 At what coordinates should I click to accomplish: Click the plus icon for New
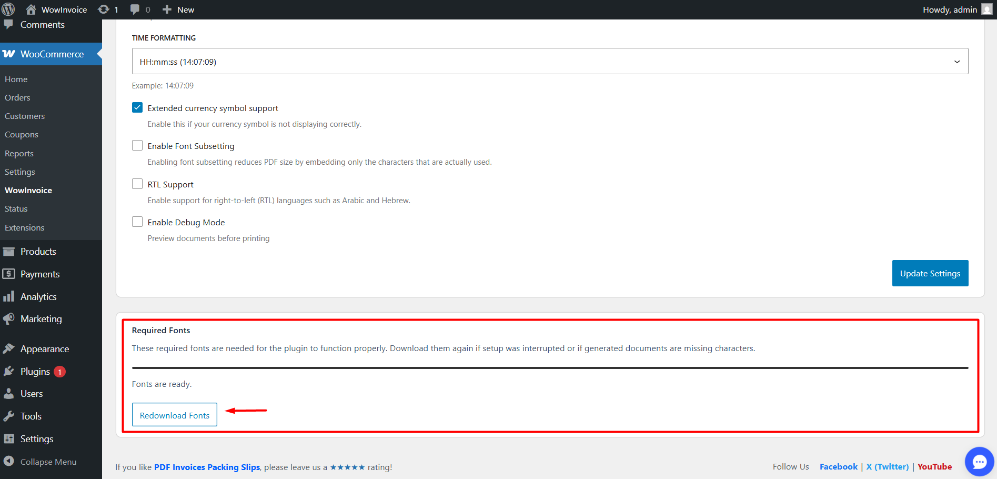click(167, 9)
